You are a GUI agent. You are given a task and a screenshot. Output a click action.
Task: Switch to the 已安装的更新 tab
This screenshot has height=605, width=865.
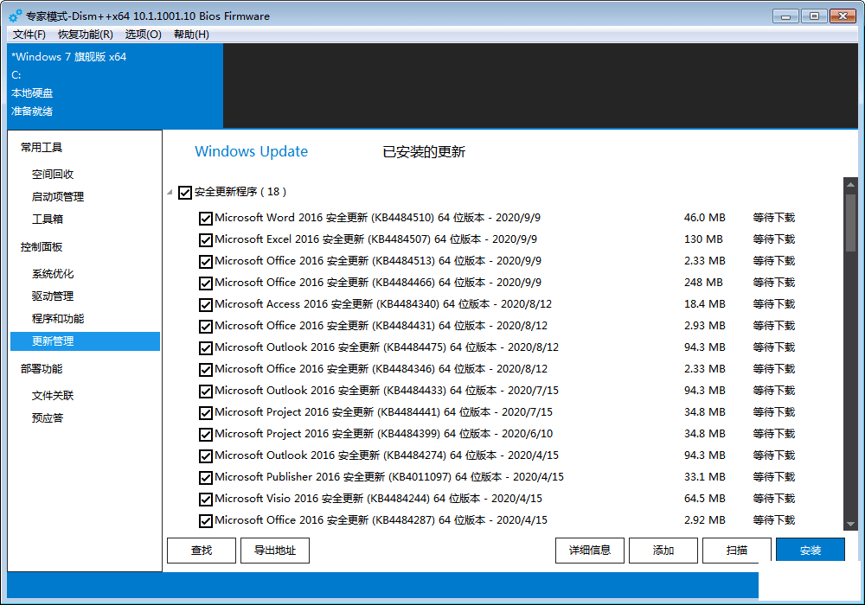coord(424,152)
